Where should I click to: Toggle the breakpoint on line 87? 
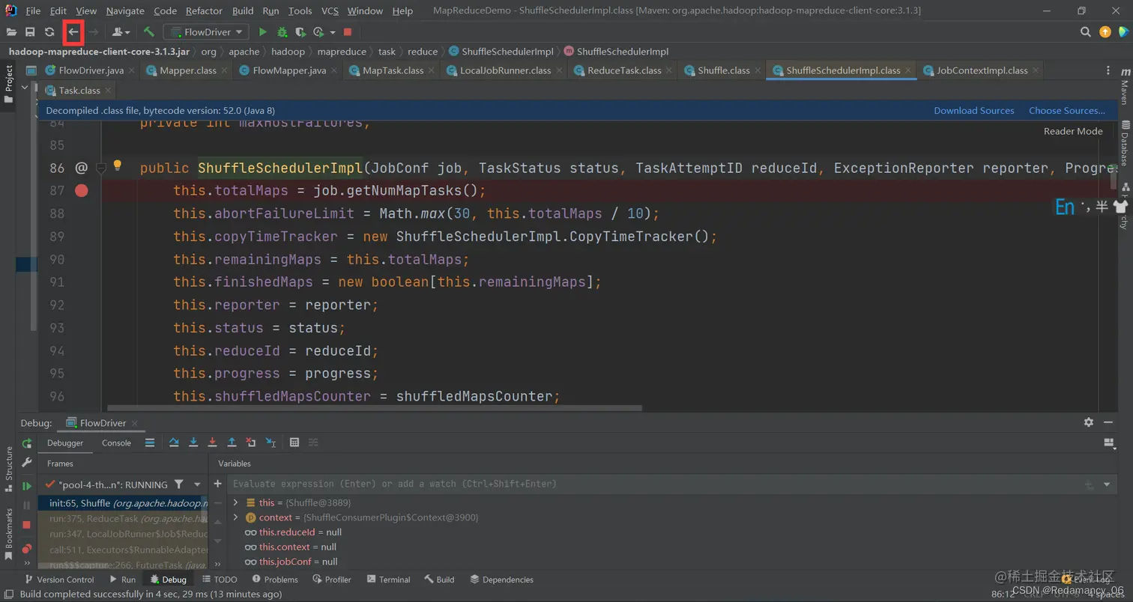pos(81,191)
